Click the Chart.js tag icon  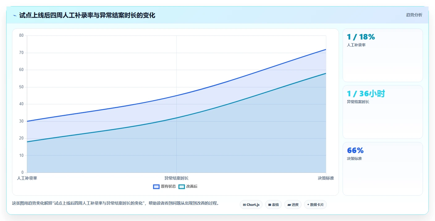coord(244,205)
